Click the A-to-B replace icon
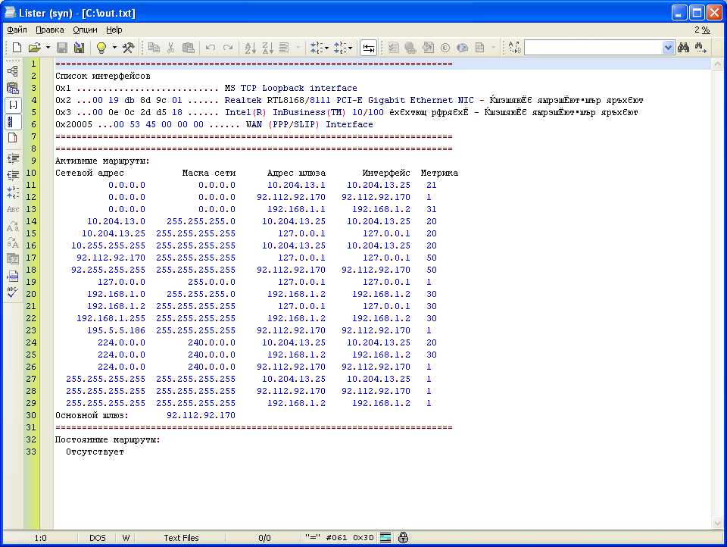This screenshot has width=727, height=547. pyautogui.click(x=515, y=47)
